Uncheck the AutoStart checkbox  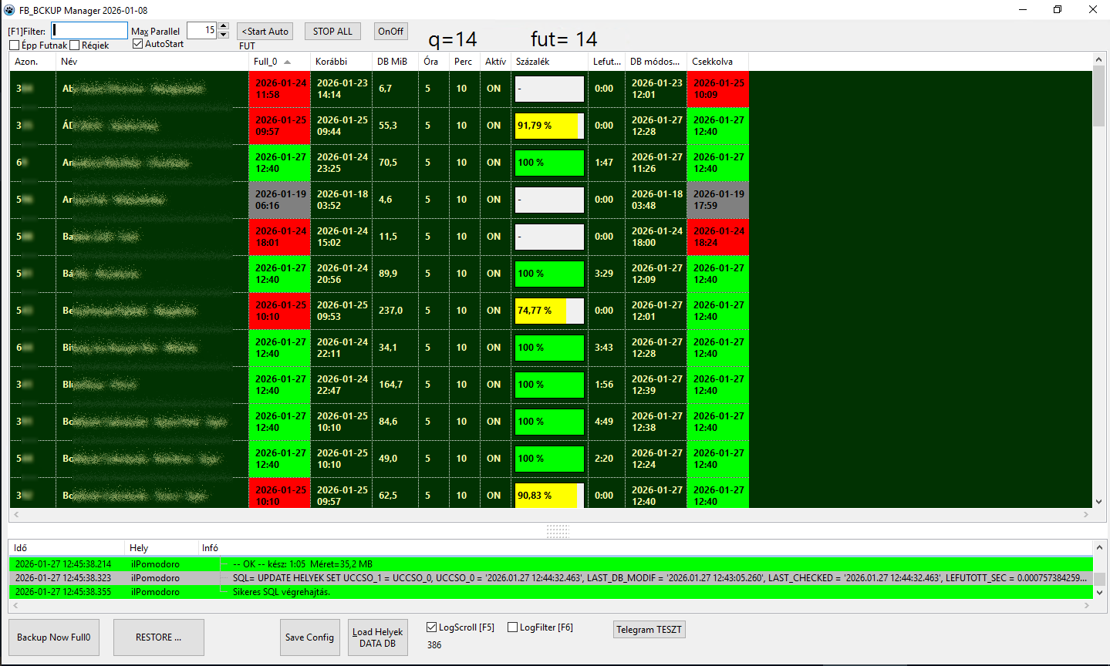[138, 44]
